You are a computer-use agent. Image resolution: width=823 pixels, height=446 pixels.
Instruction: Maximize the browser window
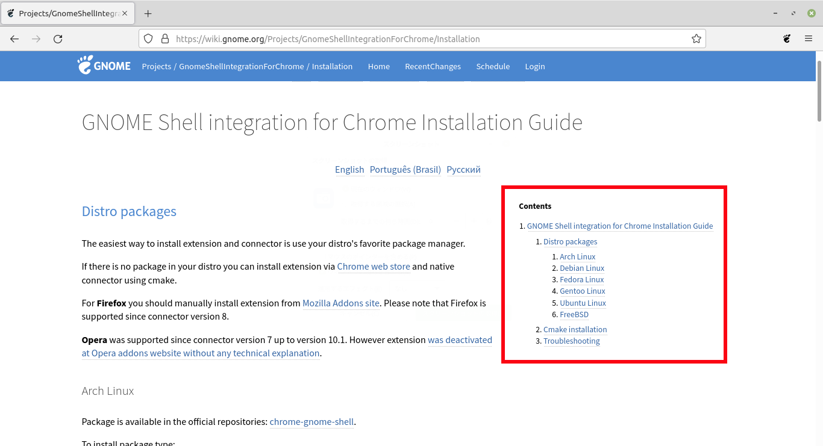pos(793,13)
